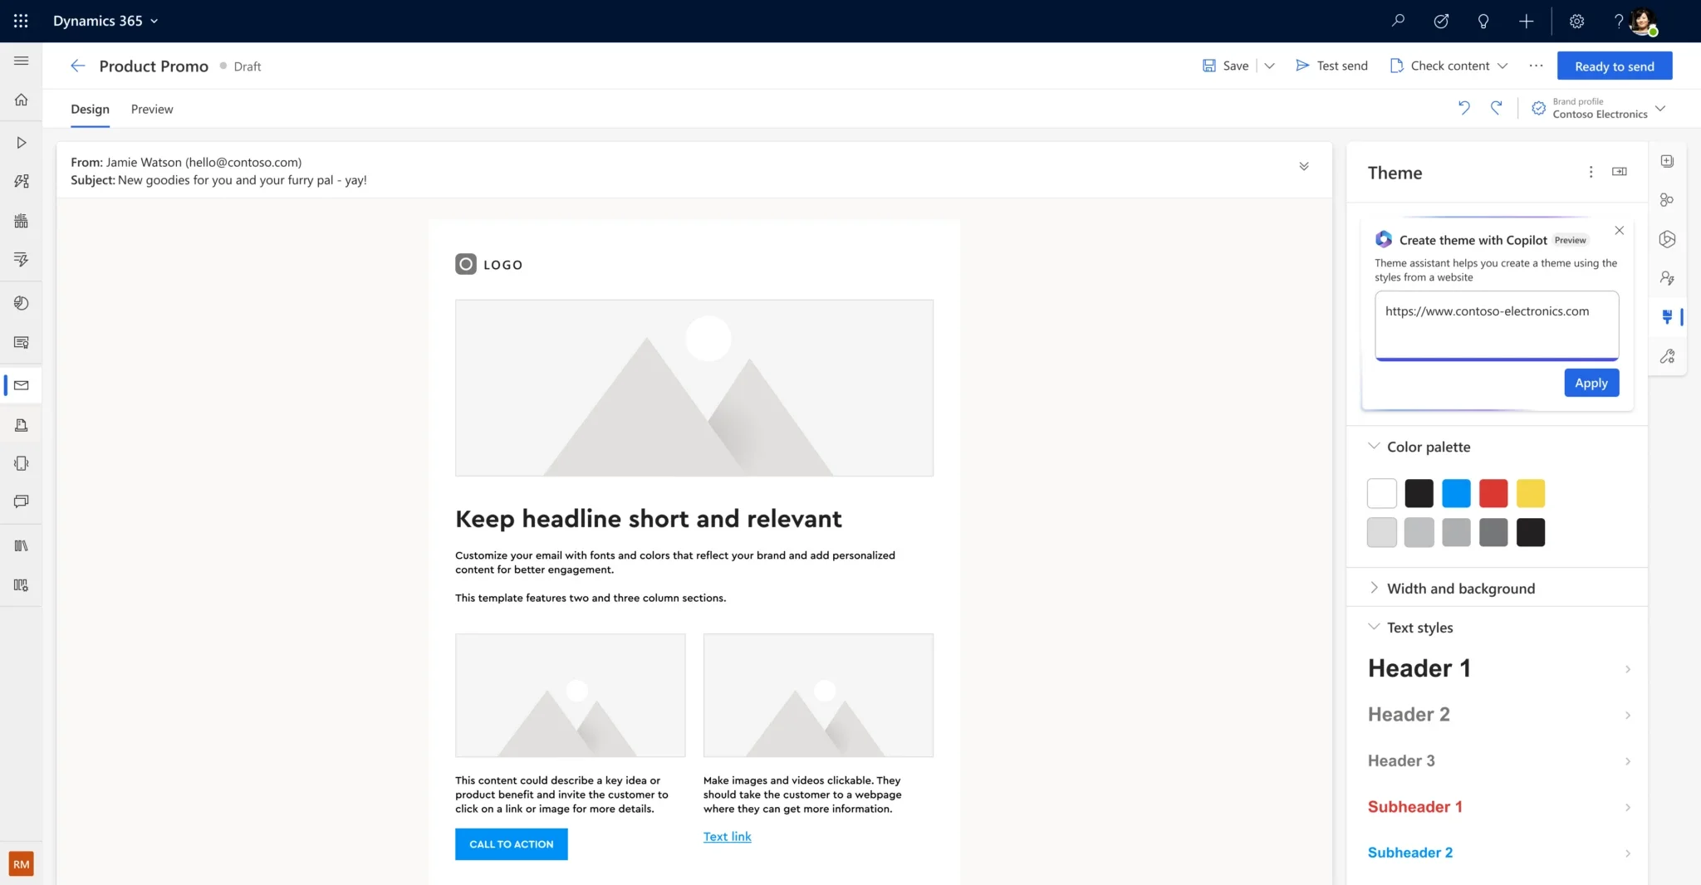Open the app launcher waffle icon
This screenshot has width=1701, height=885.
pos(21,21)
